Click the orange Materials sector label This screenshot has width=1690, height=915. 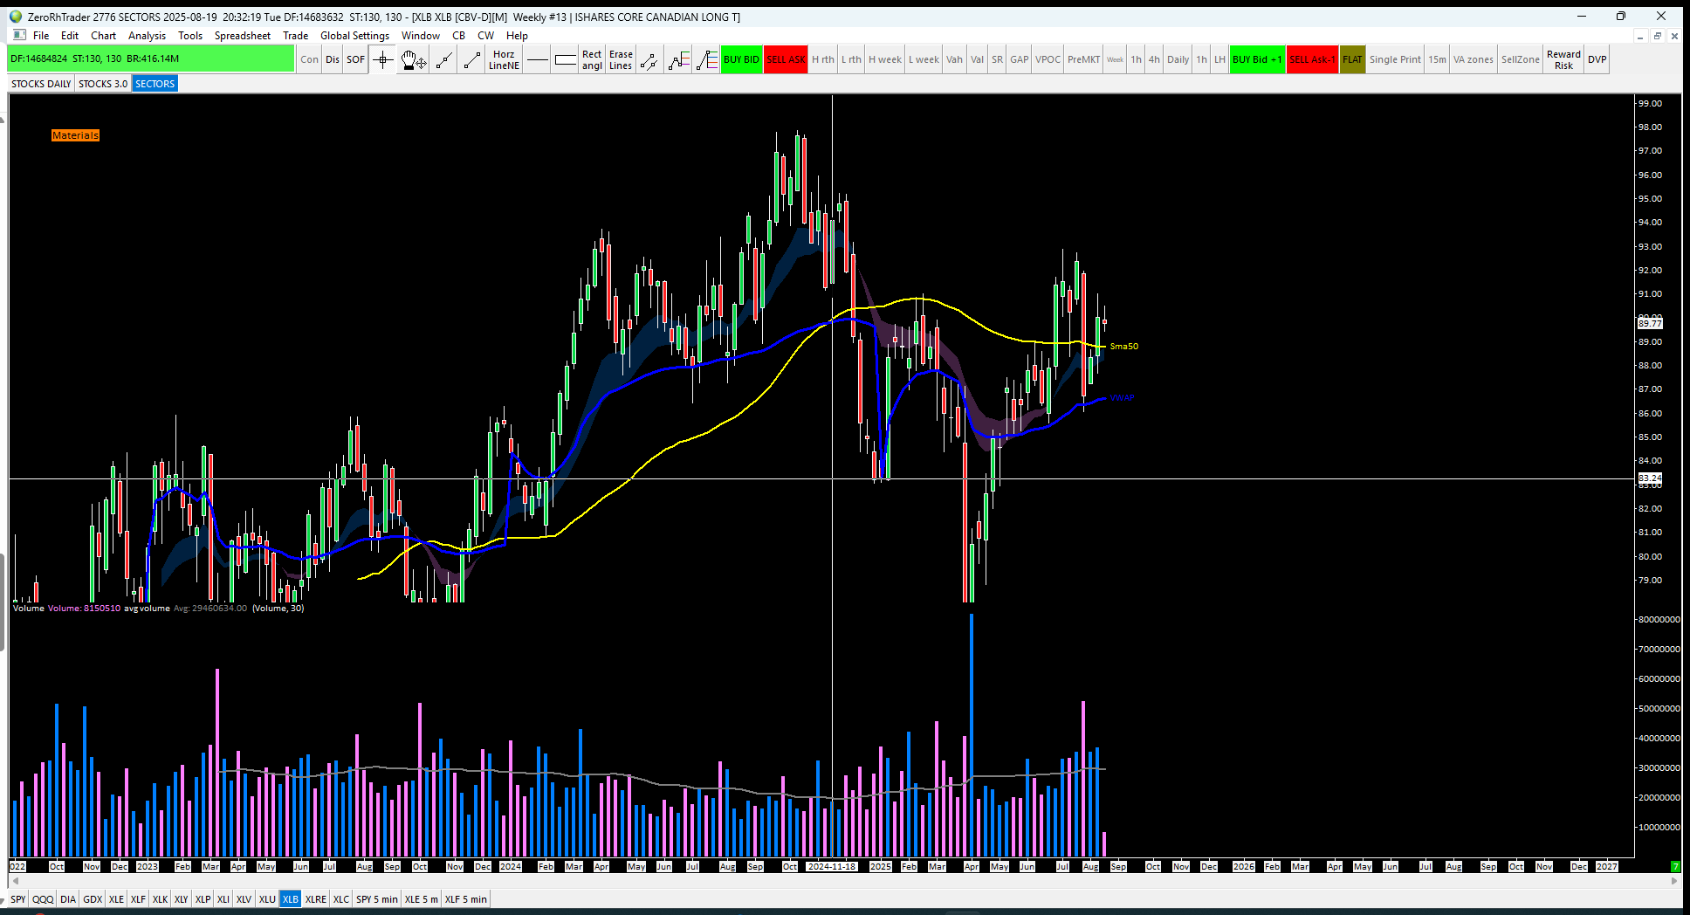pos(75,135)
